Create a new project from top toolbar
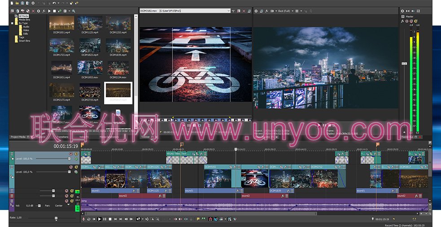Screen dimensions: 441x227 (x=12, y=3)
